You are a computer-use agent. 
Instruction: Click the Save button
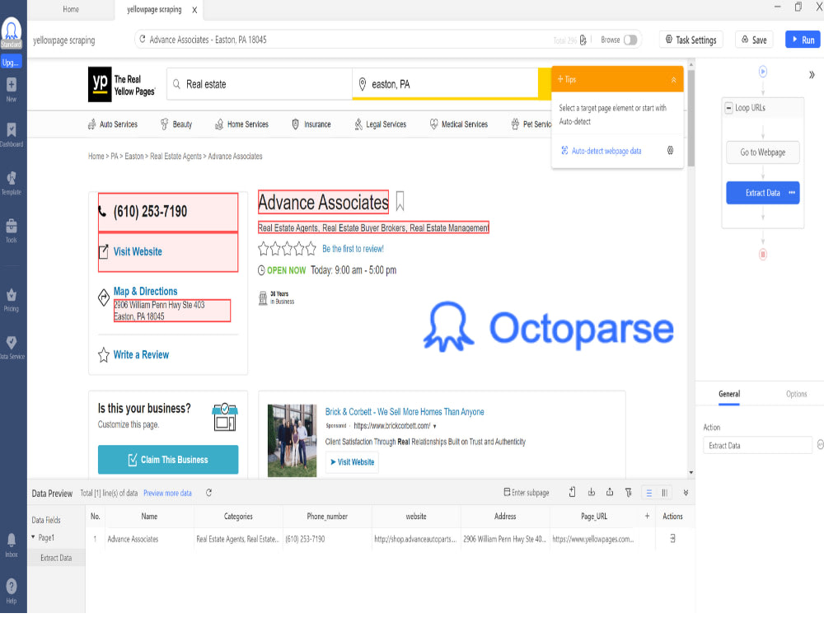click(x=754, y=40)
